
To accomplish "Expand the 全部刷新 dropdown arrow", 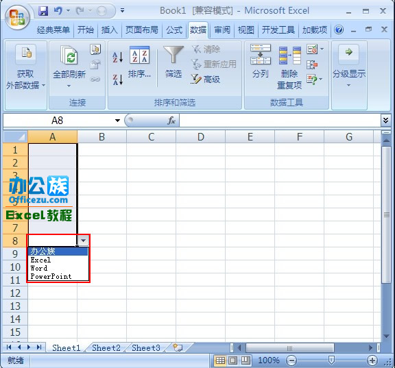I will coord(69,86).
